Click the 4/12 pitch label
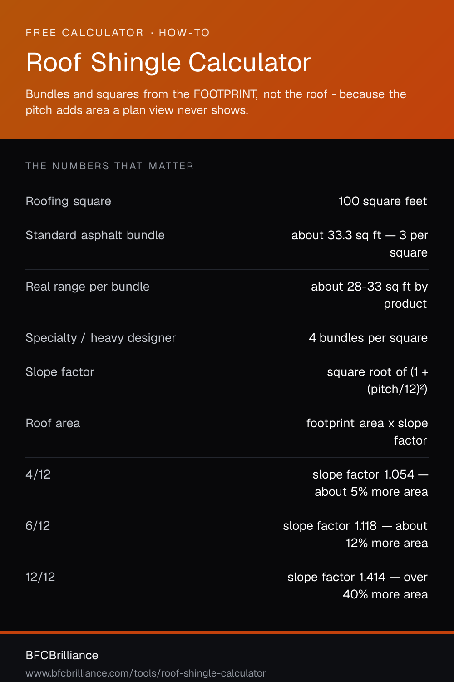454x682 pixels. click(38, 474)
